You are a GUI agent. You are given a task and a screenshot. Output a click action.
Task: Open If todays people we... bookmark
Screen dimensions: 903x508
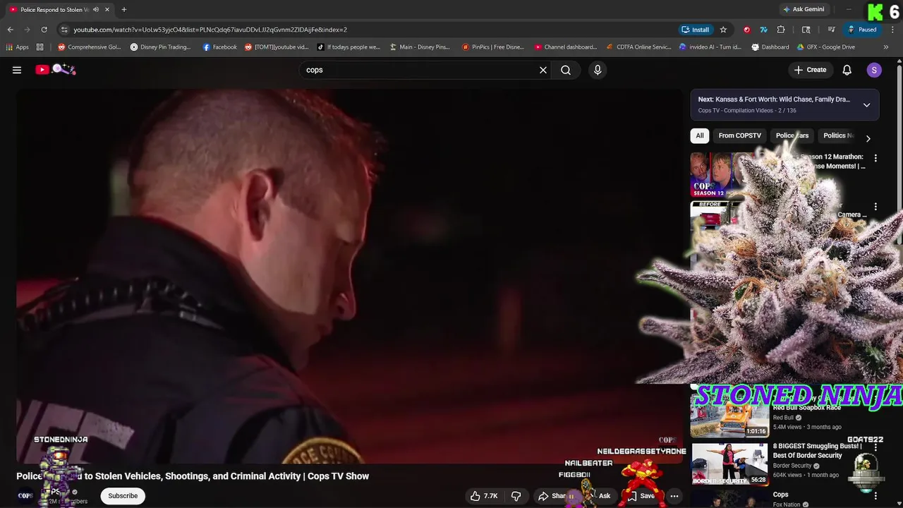click(x=349, y=47)
